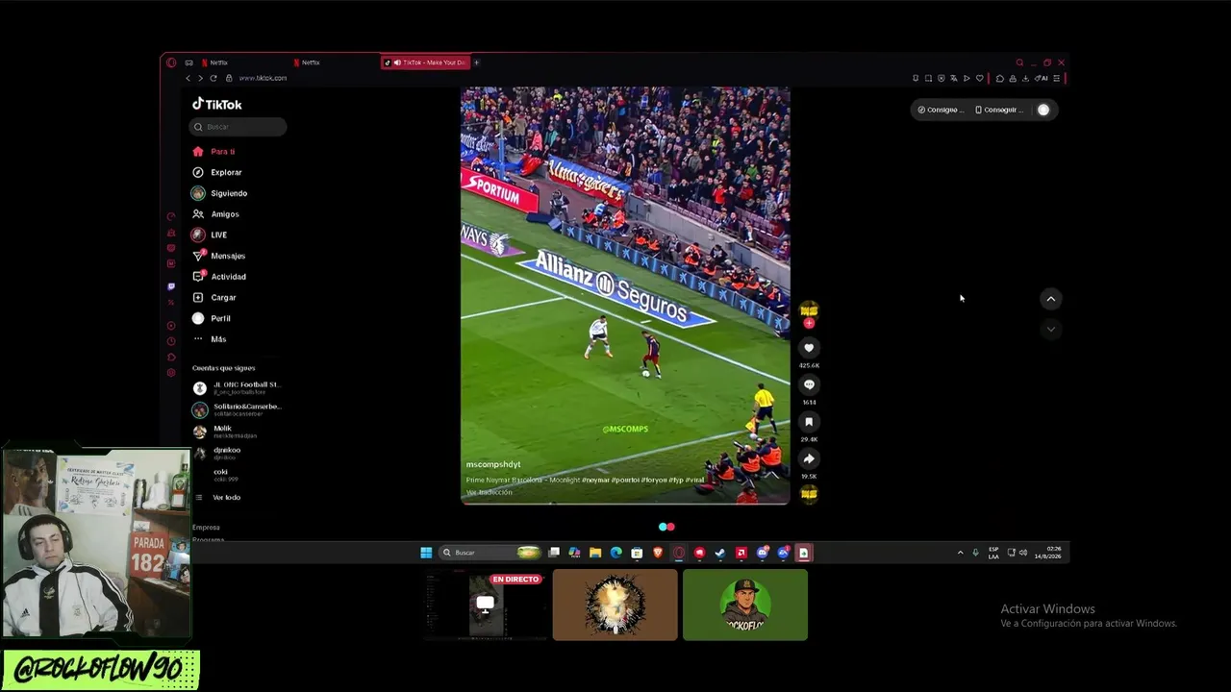
Task: Select the green ROCKOFLOW avatar thumbnail
Action: click(745, 605)
